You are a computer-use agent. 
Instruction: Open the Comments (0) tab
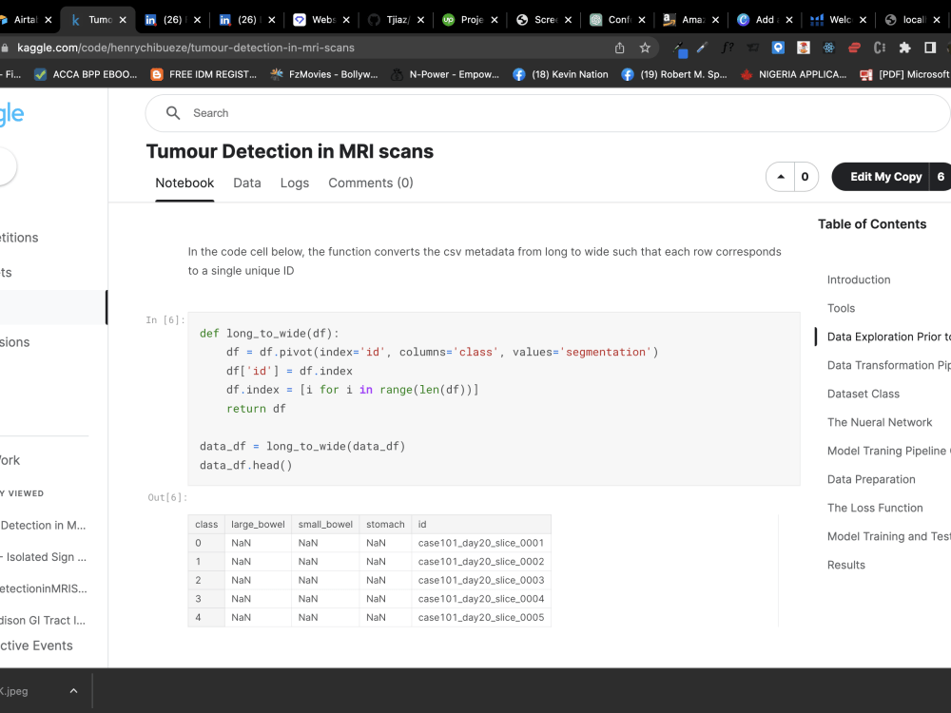pos(371,183)
